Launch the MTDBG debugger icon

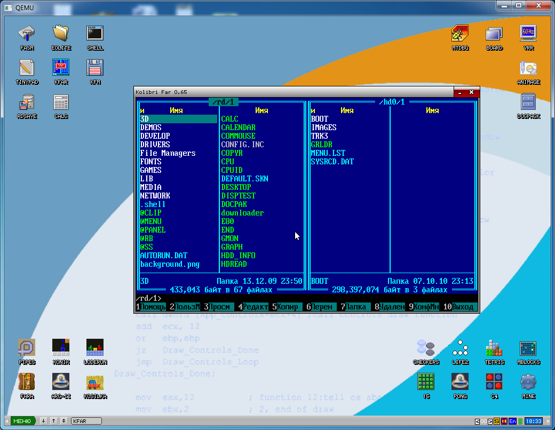coord(460,38)
